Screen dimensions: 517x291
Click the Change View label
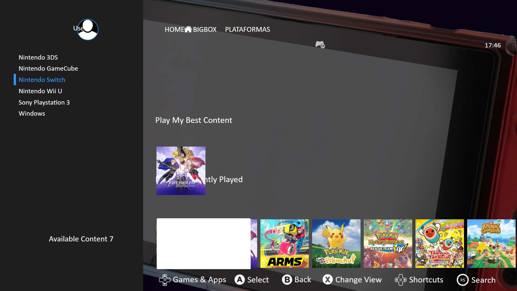(358, 280)
